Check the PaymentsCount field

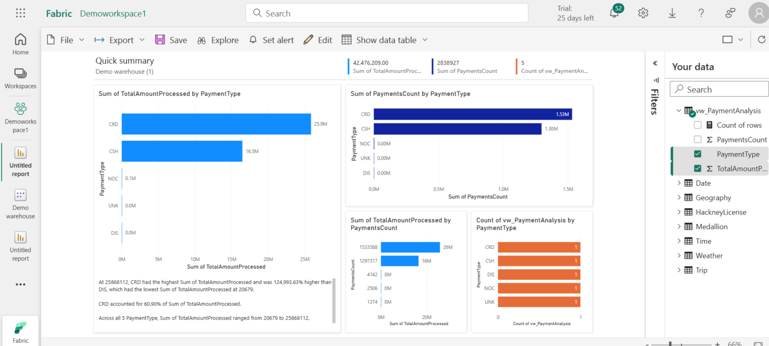point(697,139)
